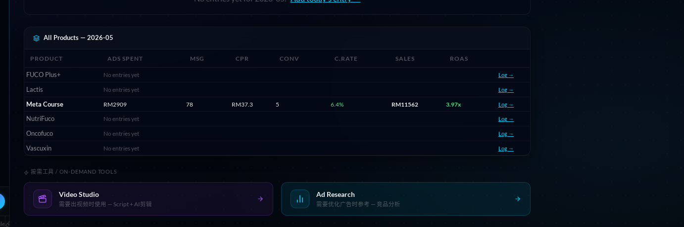Click the All Products — 2026-05 heading
Screen dimensions: 684x227
pyautogui.click(x=78, y=38)
